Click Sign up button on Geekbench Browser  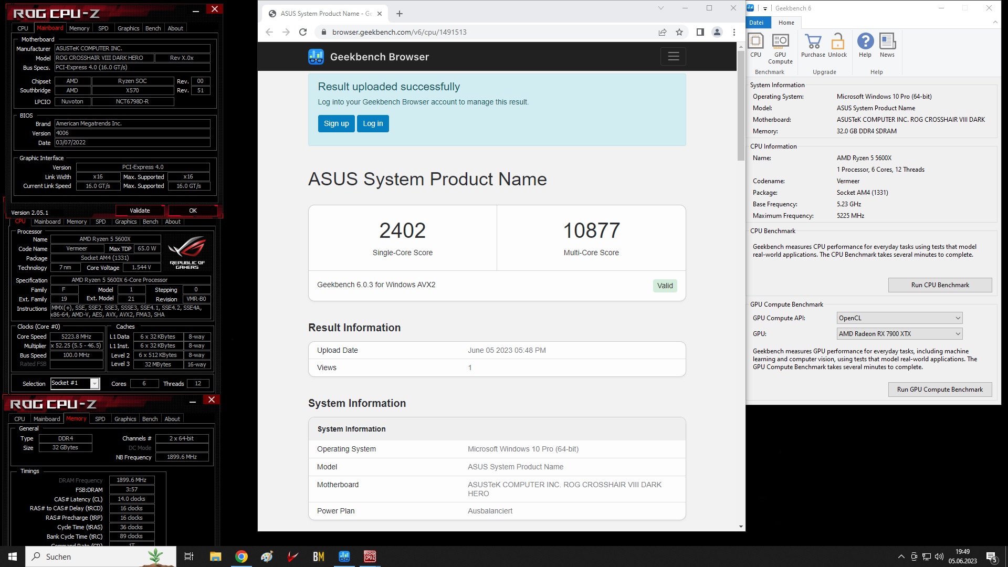[336, 123]
